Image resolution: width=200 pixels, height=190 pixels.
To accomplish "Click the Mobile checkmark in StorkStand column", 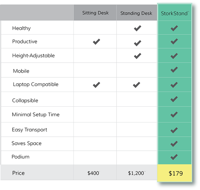I will click(174, 70).
